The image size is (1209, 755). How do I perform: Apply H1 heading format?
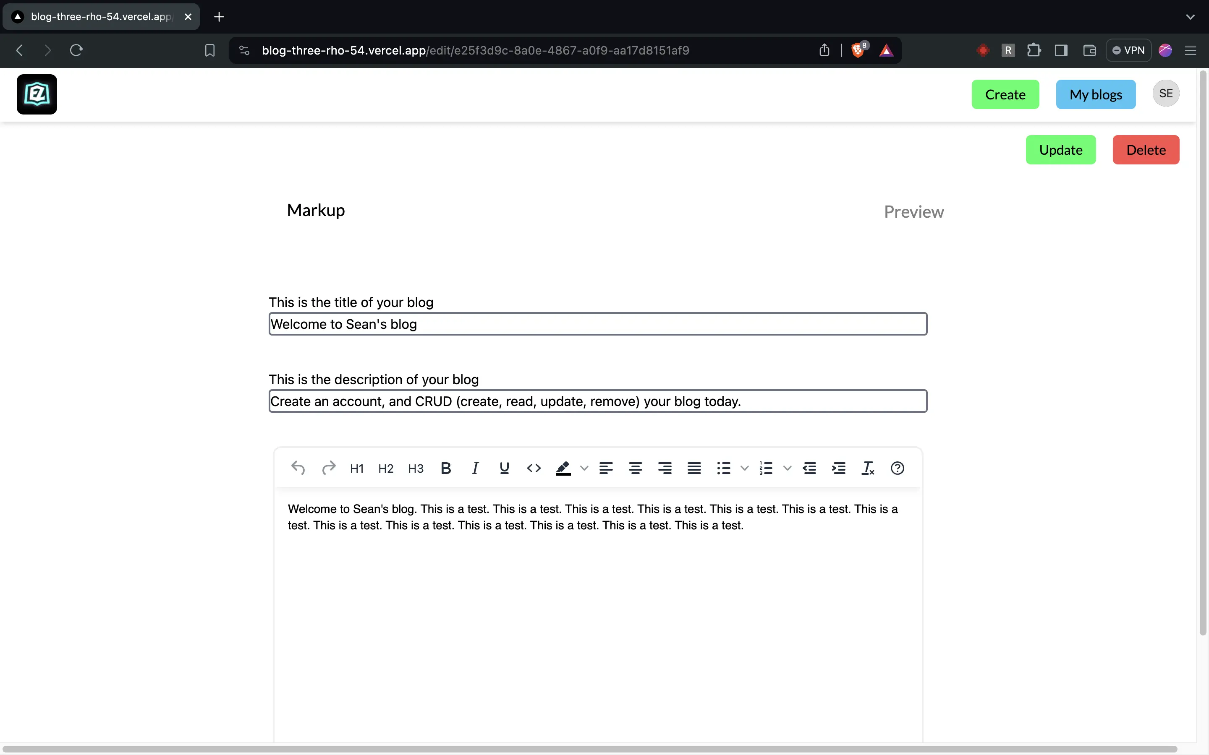pyautogui.click(x=357, y=469)
